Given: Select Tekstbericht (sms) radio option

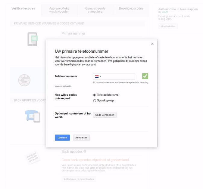Looking at the screenshot, I should 95,95.
